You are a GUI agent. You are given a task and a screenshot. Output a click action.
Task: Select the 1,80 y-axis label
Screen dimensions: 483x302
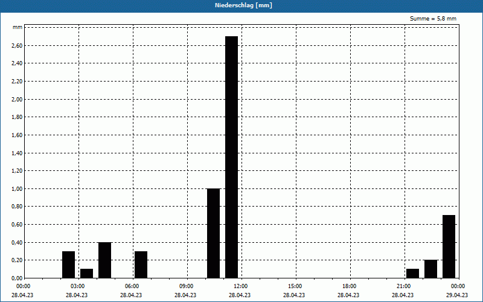(17, 117)
